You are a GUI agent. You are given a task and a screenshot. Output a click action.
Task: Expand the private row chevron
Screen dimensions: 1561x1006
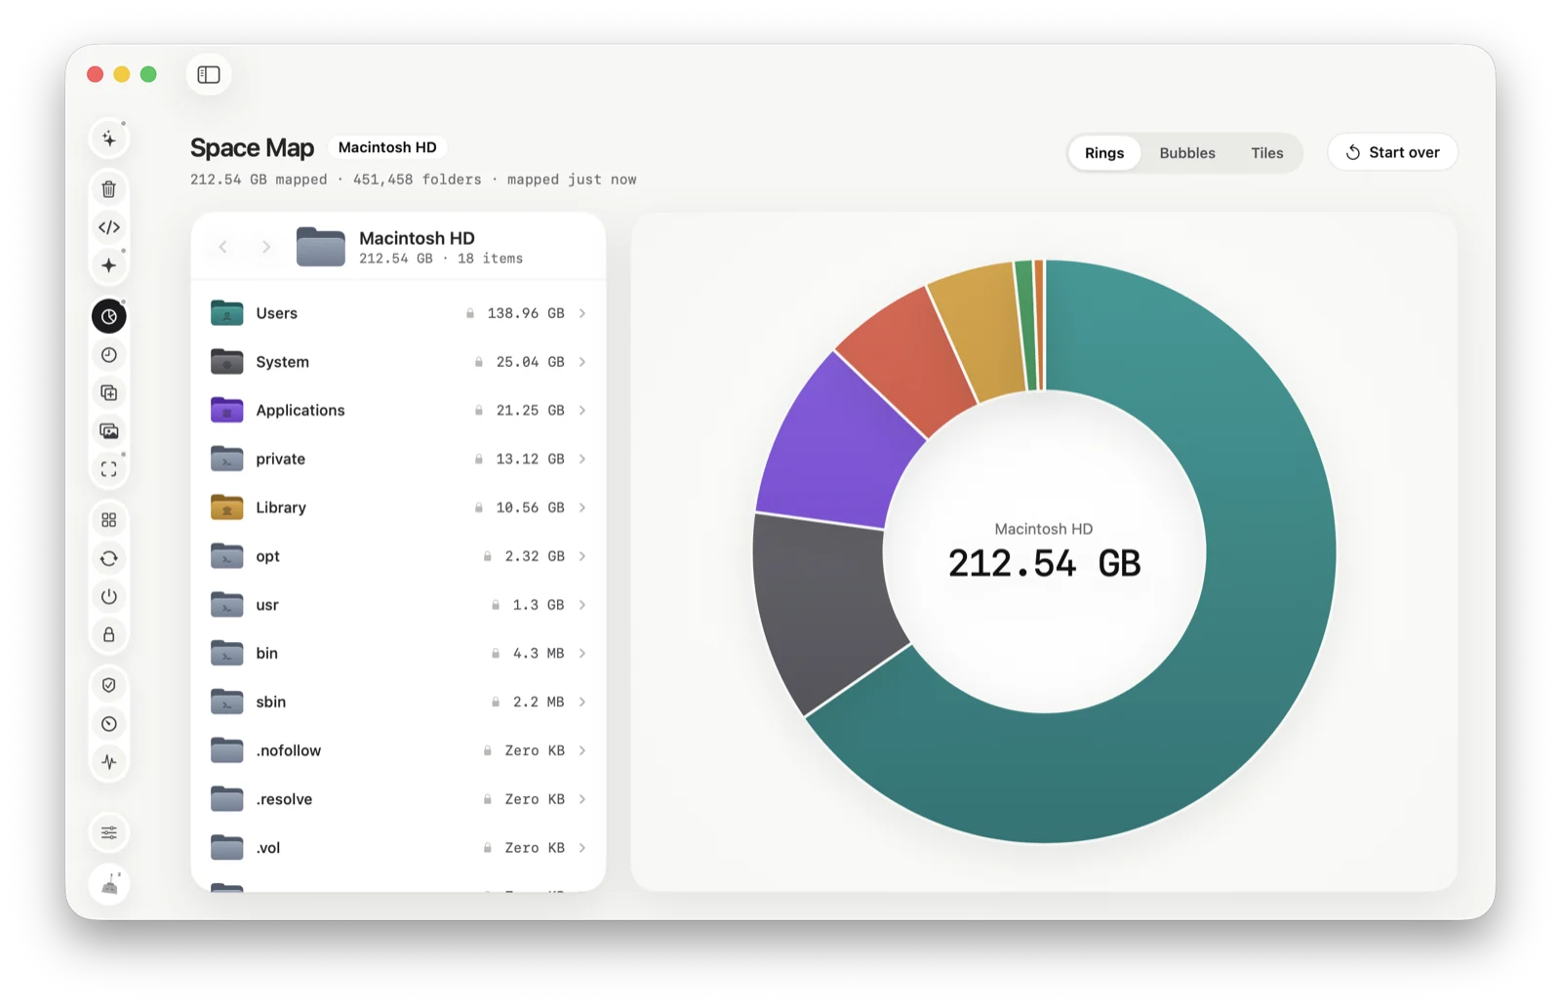582,459
